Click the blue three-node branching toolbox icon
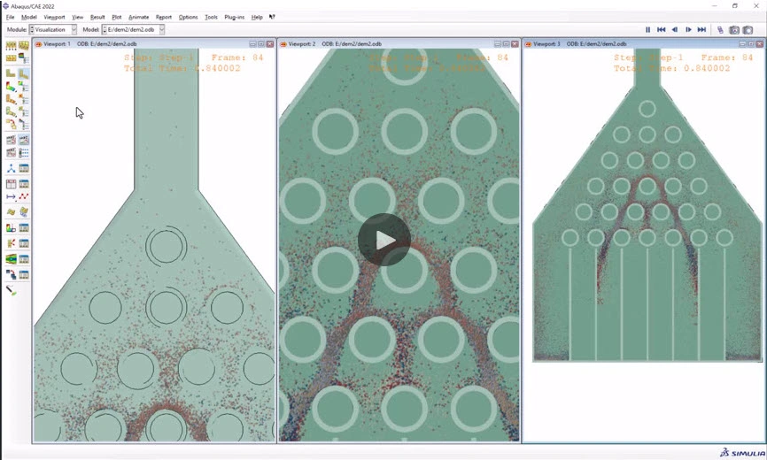This screenshot has width=767, height=460. [x=11, y=168]
